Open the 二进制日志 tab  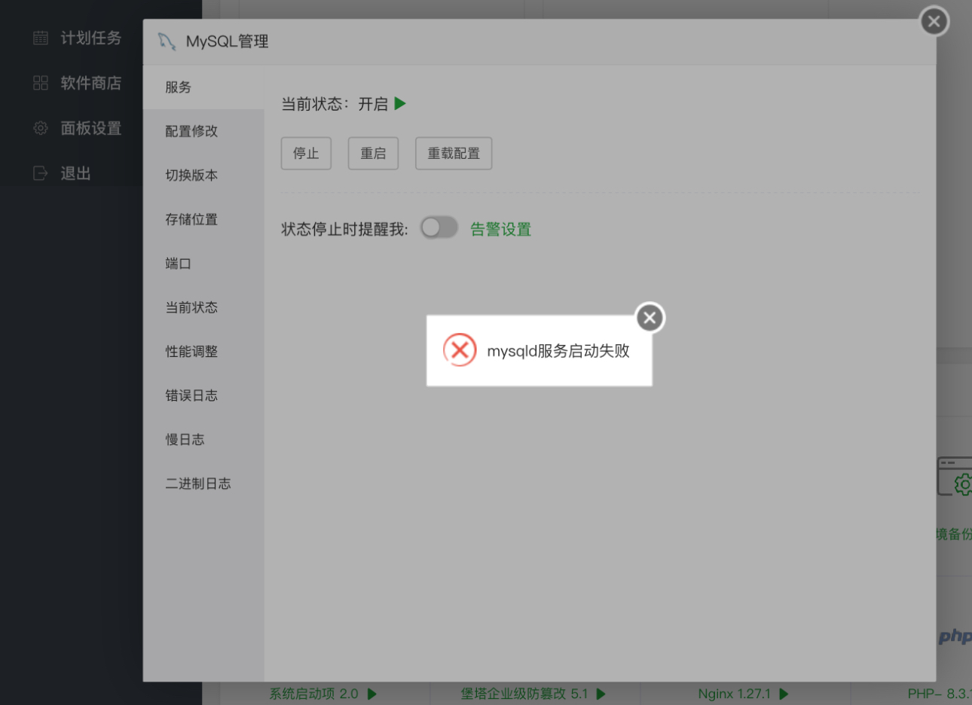pos(203,484)
